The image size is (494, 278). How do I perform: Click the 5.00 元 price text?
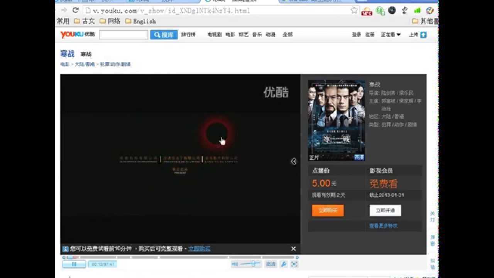point(324,183)
